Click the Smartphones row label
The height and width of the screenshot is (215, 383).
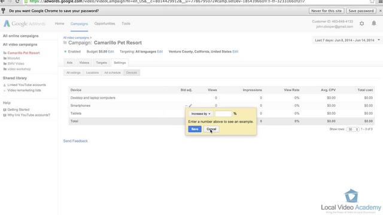[x=80, y=106]
